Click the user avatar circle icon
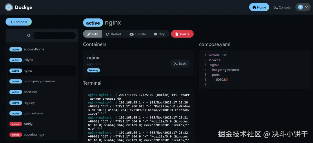This screenshot has height=143, width=313. click(301, 7)
